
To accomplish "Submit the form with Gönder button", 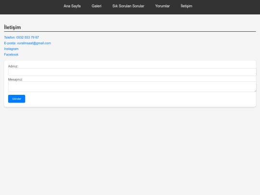I will [16, 99].
